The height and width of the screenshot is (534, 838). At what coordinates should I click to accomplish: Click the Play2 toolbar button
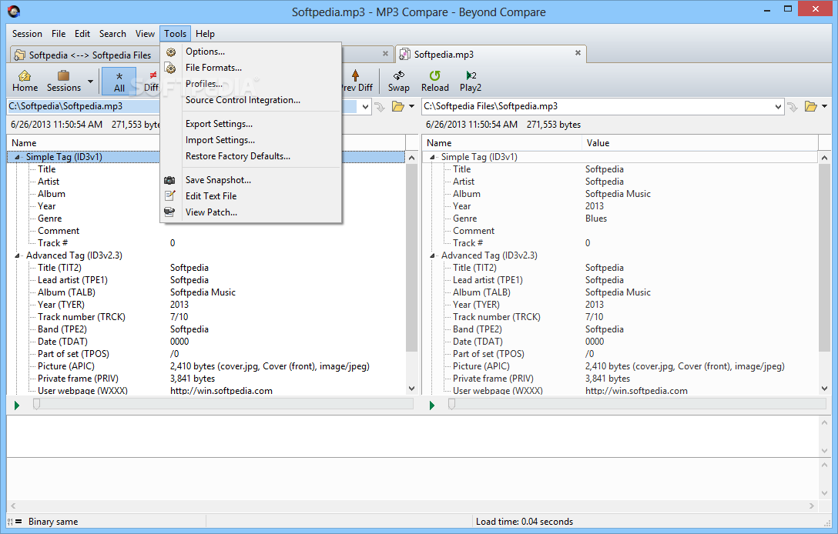click(x=471, y=81)
